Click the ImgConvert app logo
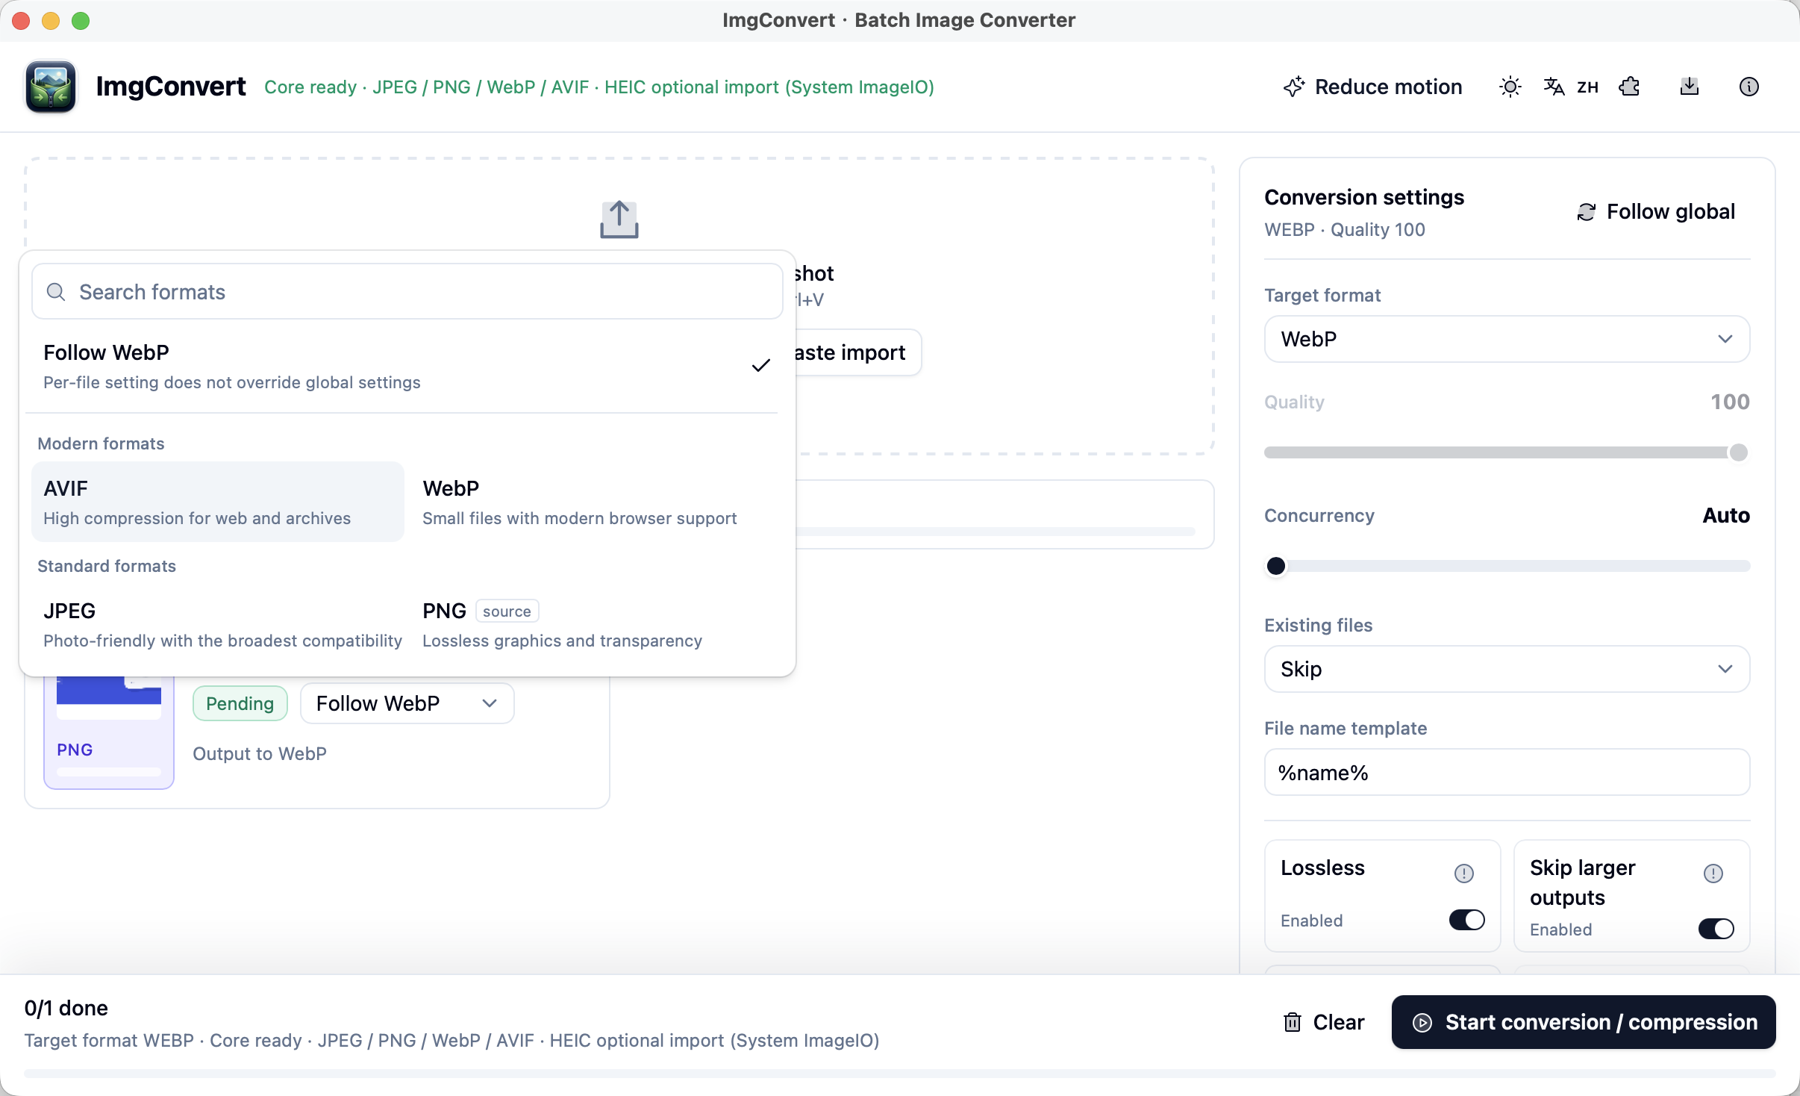Image resolution: width=1800 pixels, height=1096 pixels. pos(51,87)
